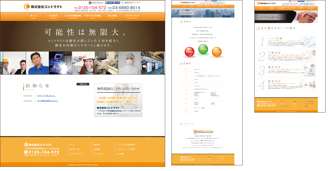Viewport: 330px width, 171px height.
Task: Open the コンプライアンス COMPLIANCE nav tab
Action: tap(132, 17)
